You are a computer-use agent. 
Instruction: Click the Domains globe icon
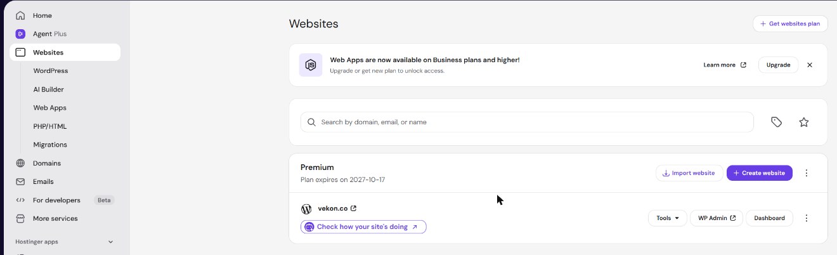(x=20, y=163)
